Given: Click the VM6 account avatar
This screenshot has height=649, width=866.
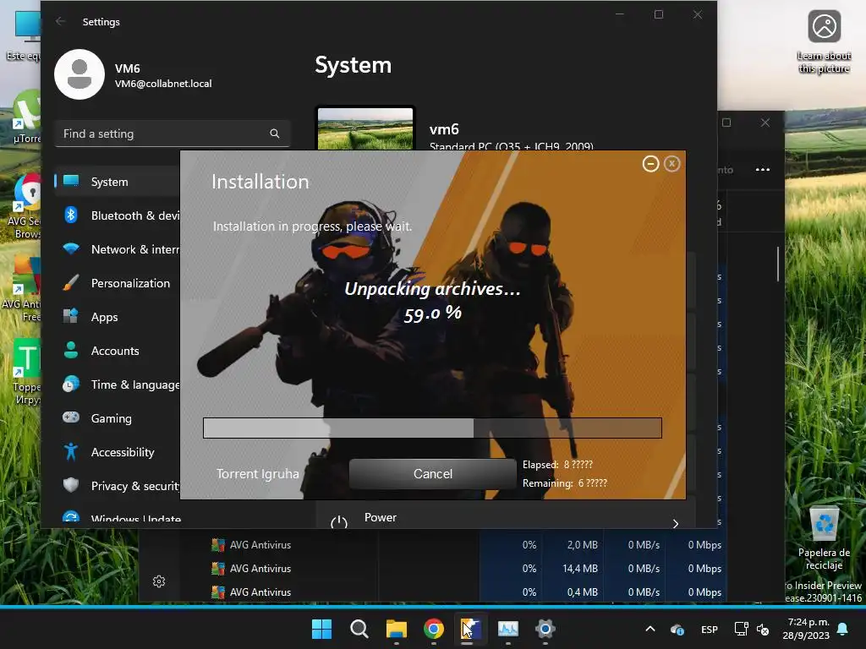Looking at the screenshot, I should point(79,74).
